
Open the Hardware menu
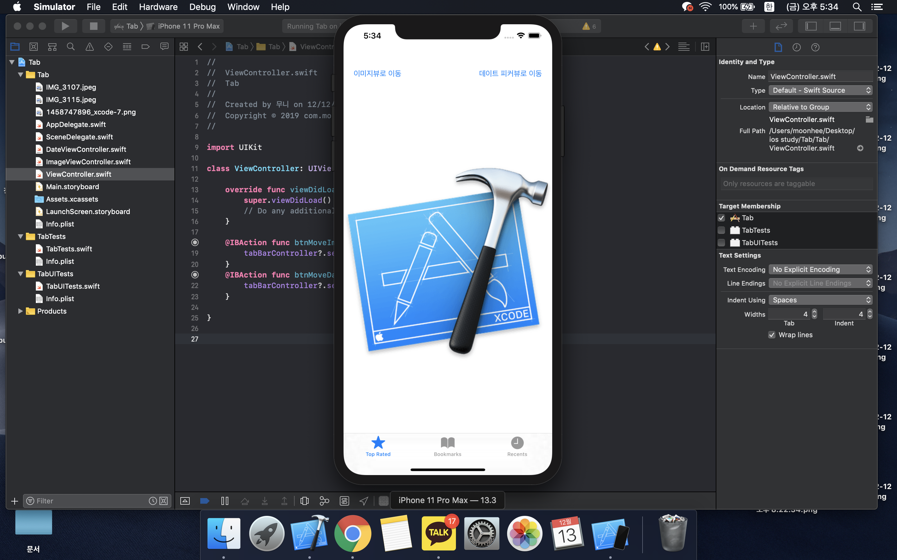click(x=158, y=7)
